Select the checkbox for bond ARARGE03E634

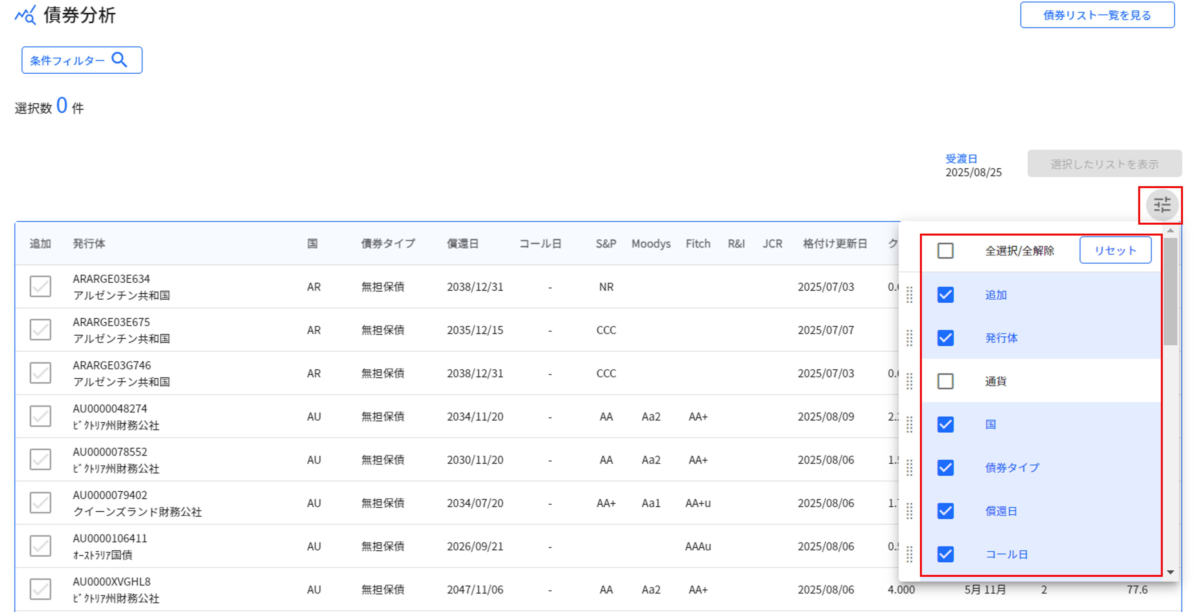[40, 287]
